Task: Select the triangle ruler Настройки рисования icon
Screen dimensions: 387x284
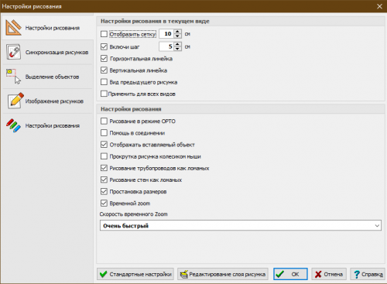Action: tap(14, 28)
